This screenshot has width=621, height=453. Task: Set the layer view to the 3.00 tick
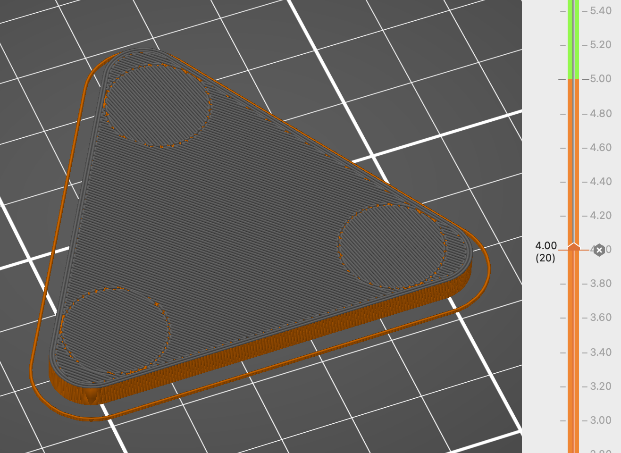(x=601, y=420)
